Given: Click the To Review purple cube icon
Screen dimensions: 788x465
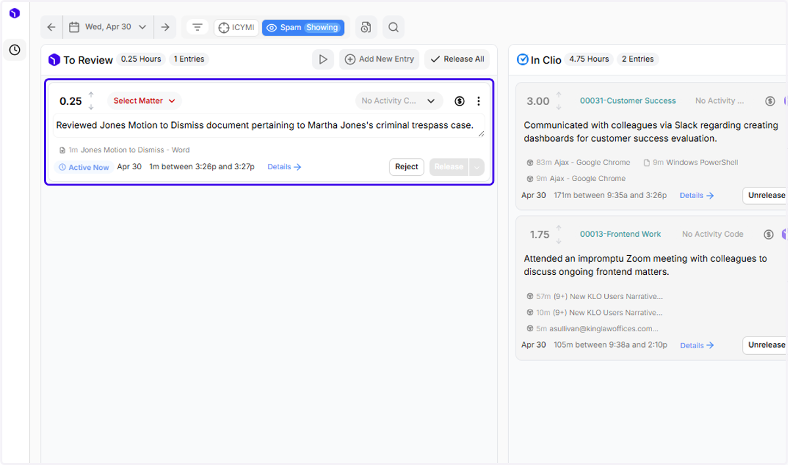Looking at the screenshot, I should pyautogui.click(x=55, y=60).
